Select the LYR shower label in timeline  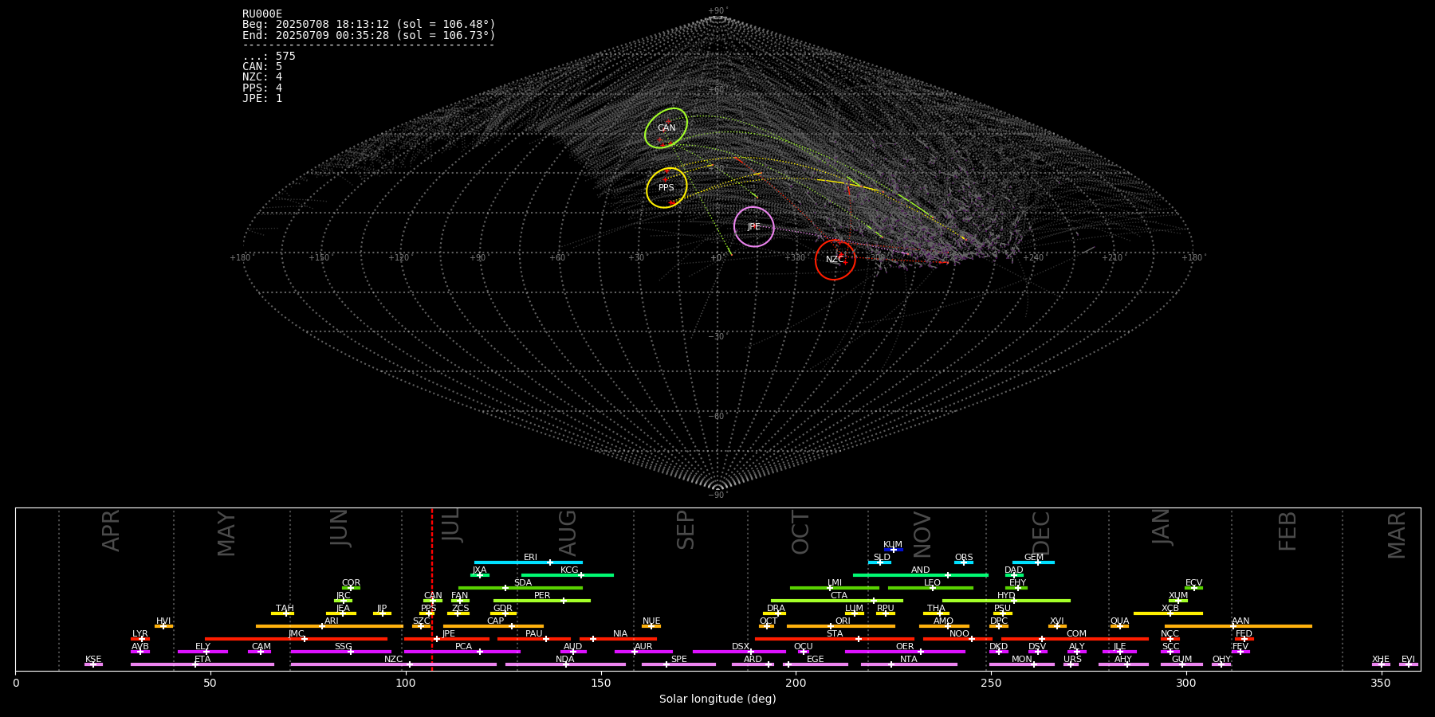coord(140,633)
